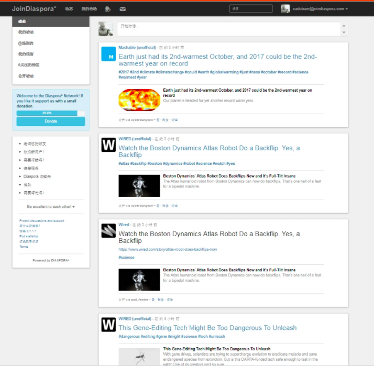Select 动态 in the left sidebar
This screenshot has height=366, width=374.
pos(51,21)
